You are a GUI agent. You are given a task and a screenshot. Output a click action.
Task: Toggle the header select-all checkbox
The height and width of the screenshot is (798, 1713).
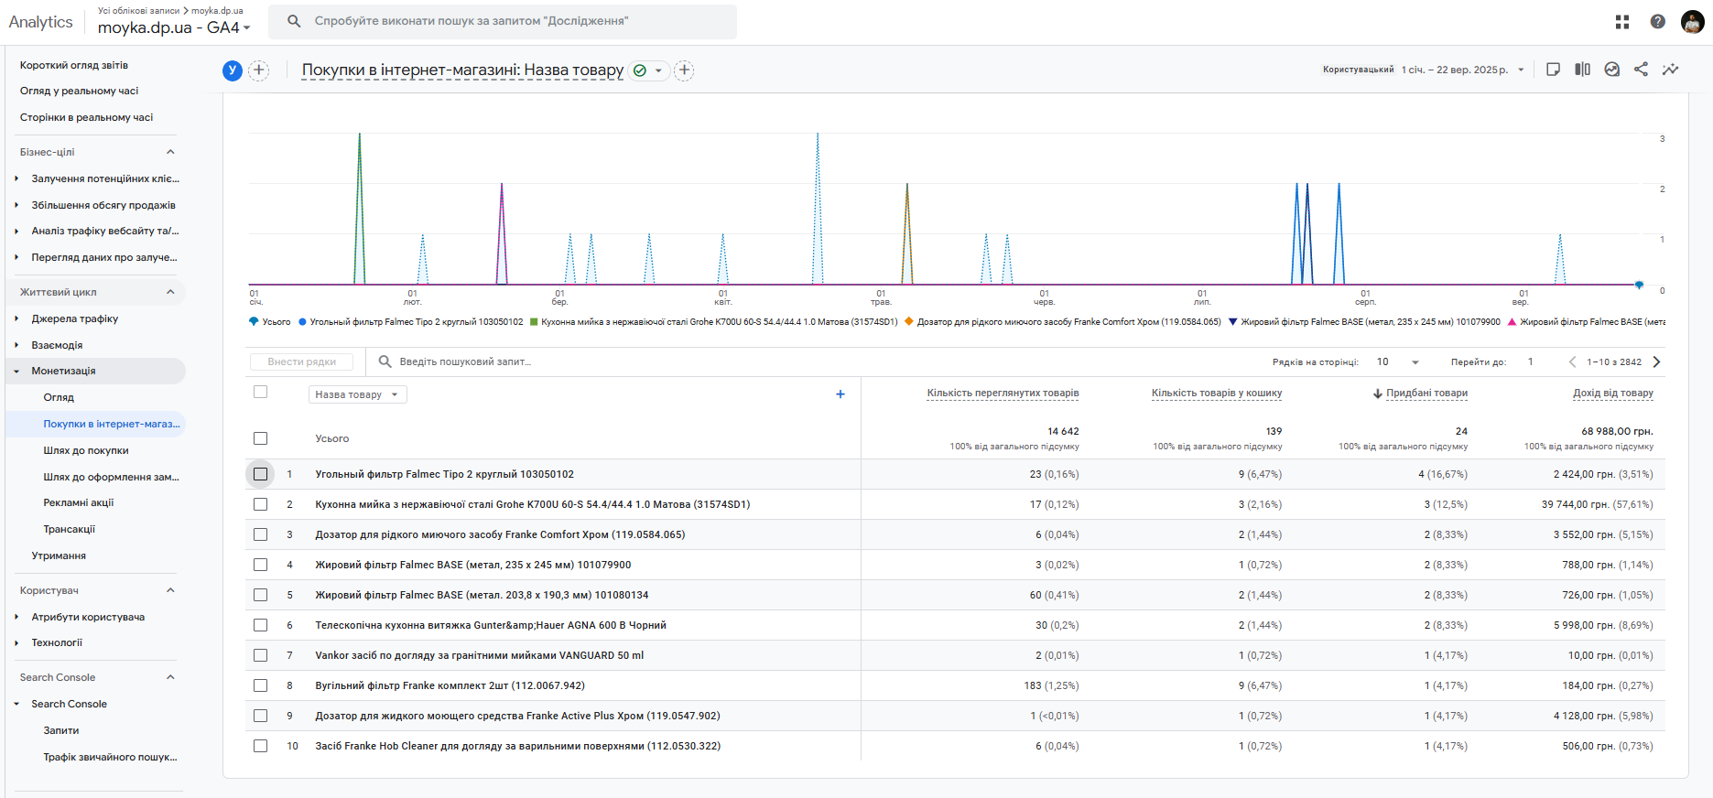click(x=261, y=392)
